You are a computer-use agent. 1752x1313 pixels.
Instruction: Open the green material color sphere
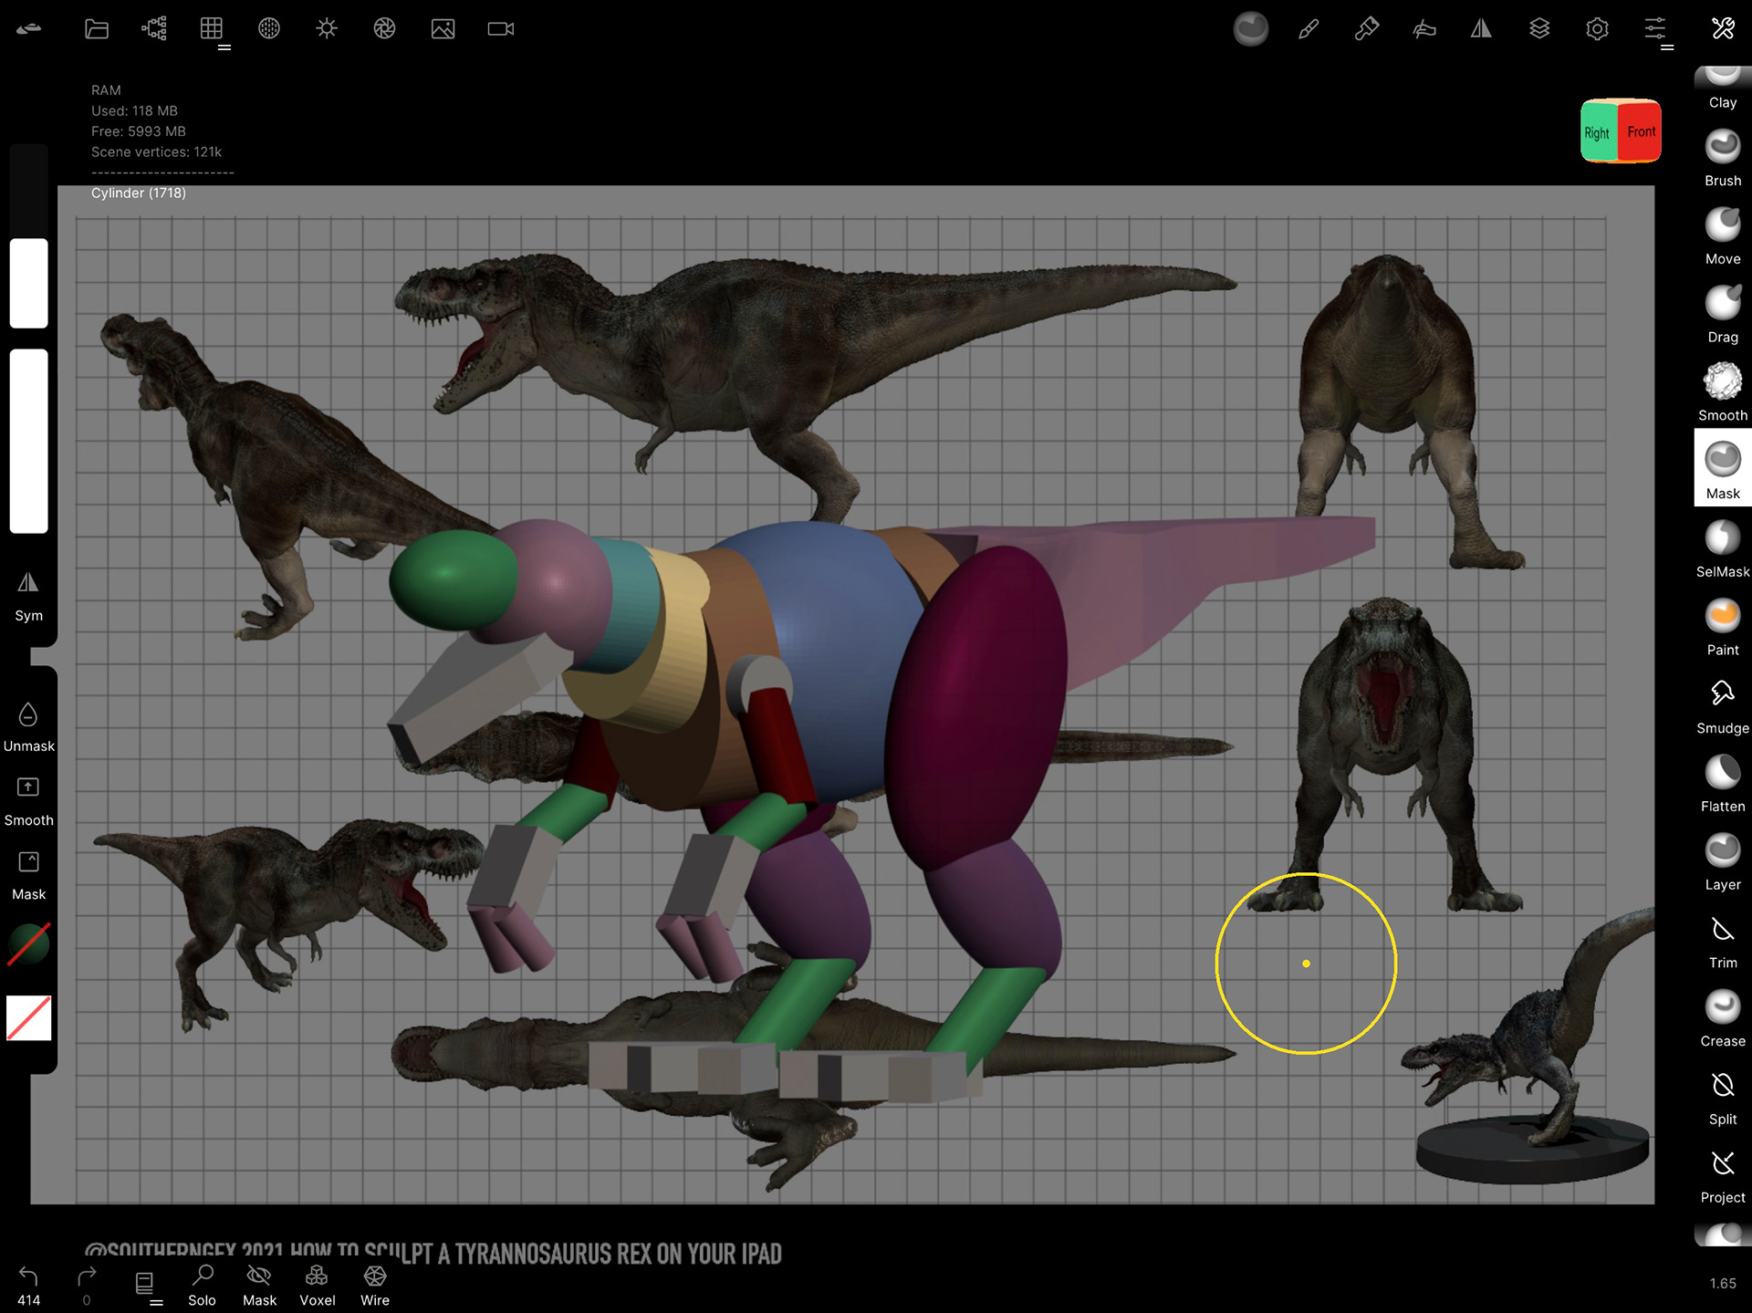point(28,943)
